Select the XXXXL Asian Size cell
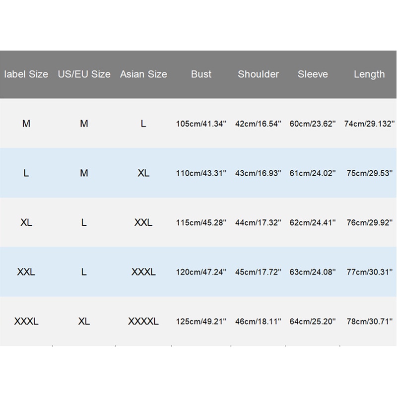The width and height of the screenshot is (397, 397). [143, 322]
